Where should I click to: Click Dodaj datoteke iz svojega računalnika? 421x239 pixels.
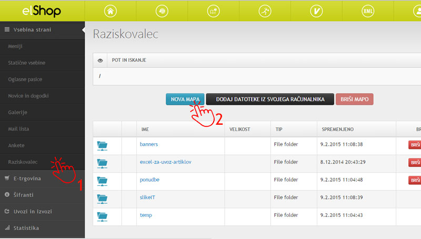pyautogui.click(x=270, y=99)
